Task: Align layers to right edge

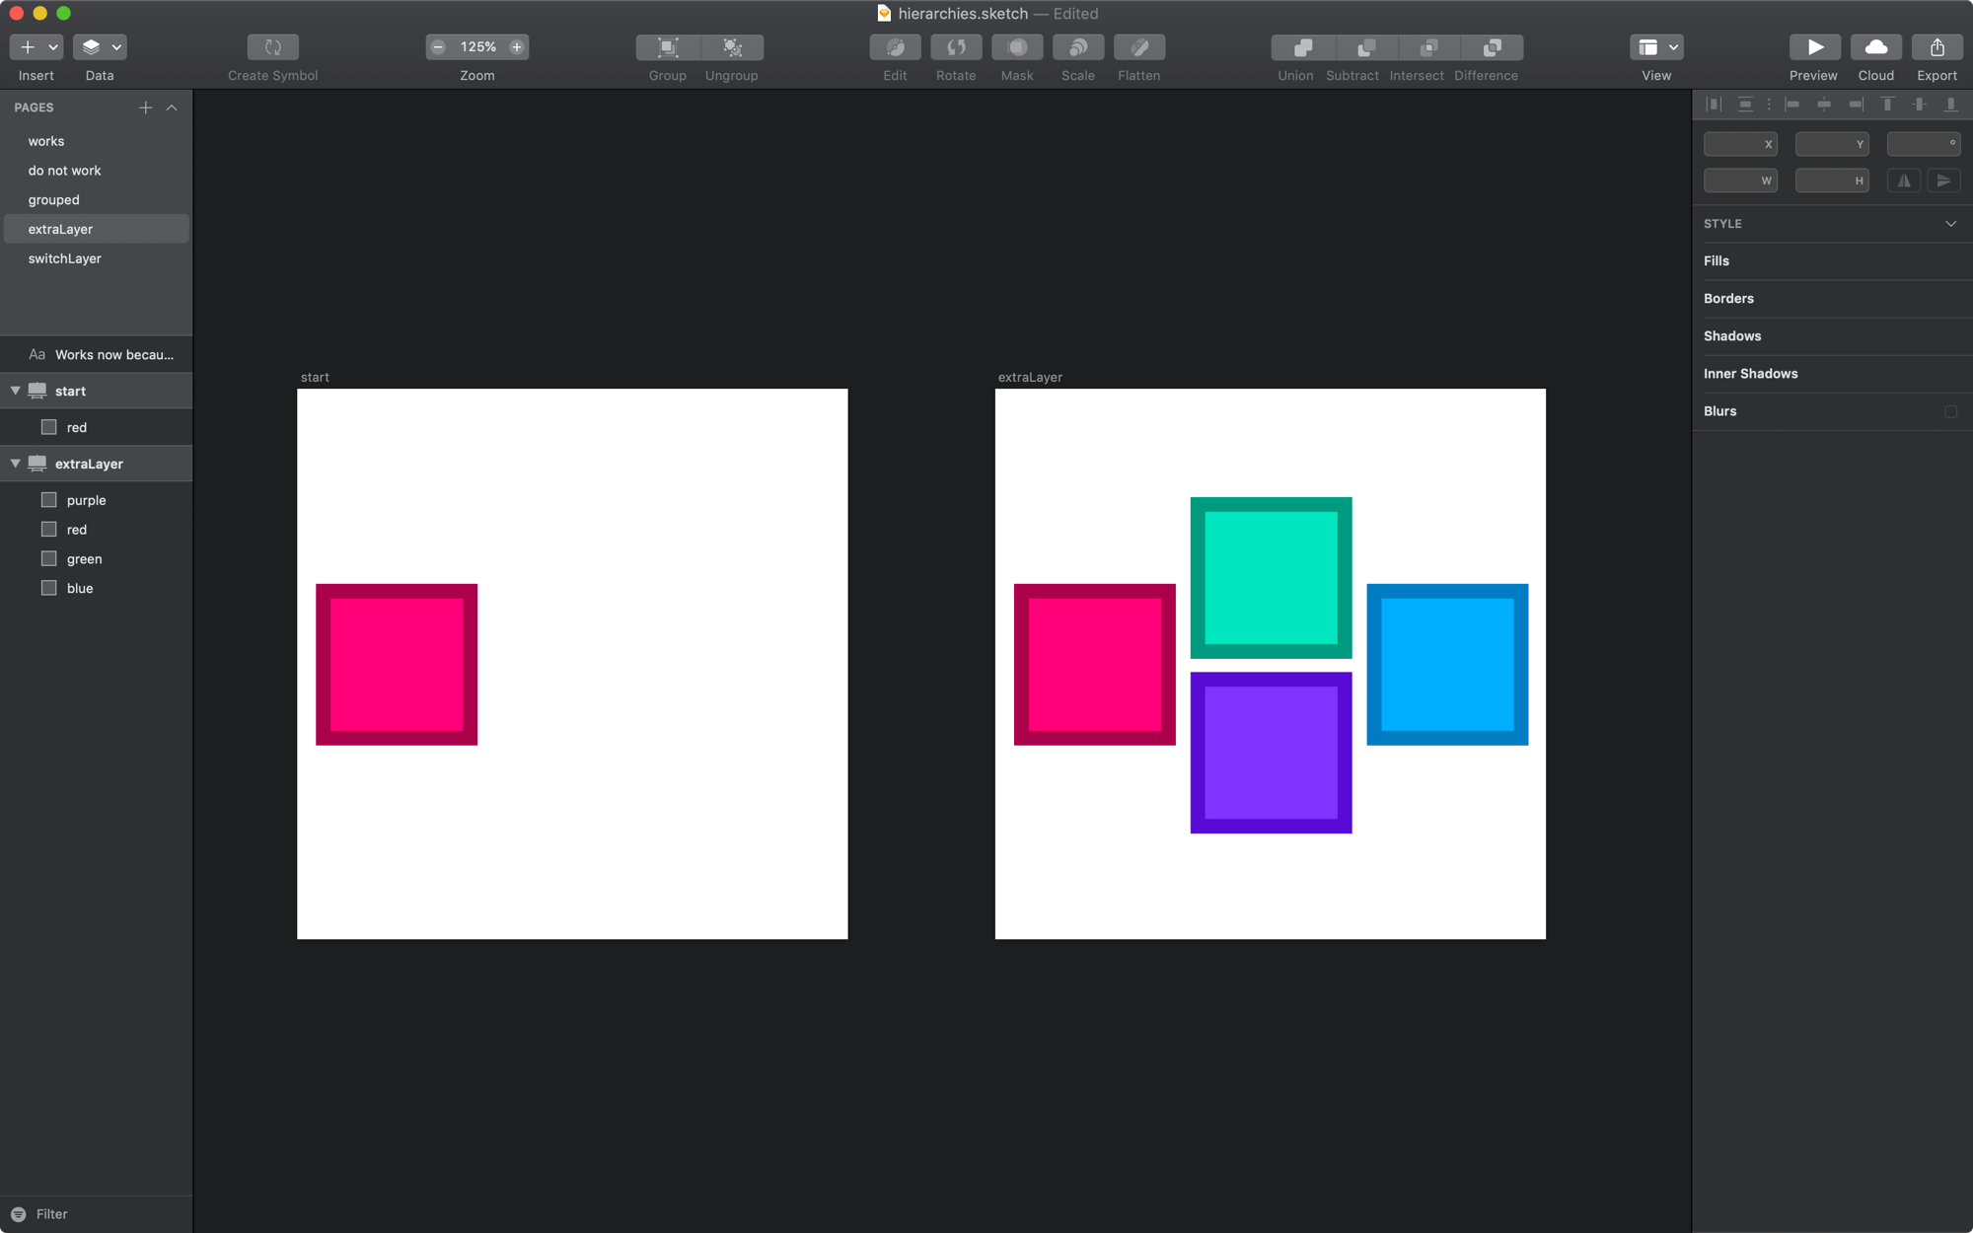Action: pyautogui.click(x=1856, y=105)
